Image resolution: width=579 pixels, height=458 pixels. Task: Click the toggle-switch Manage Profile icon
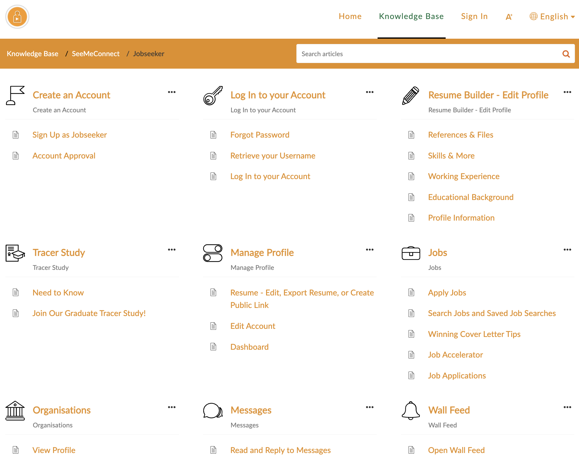213,253
